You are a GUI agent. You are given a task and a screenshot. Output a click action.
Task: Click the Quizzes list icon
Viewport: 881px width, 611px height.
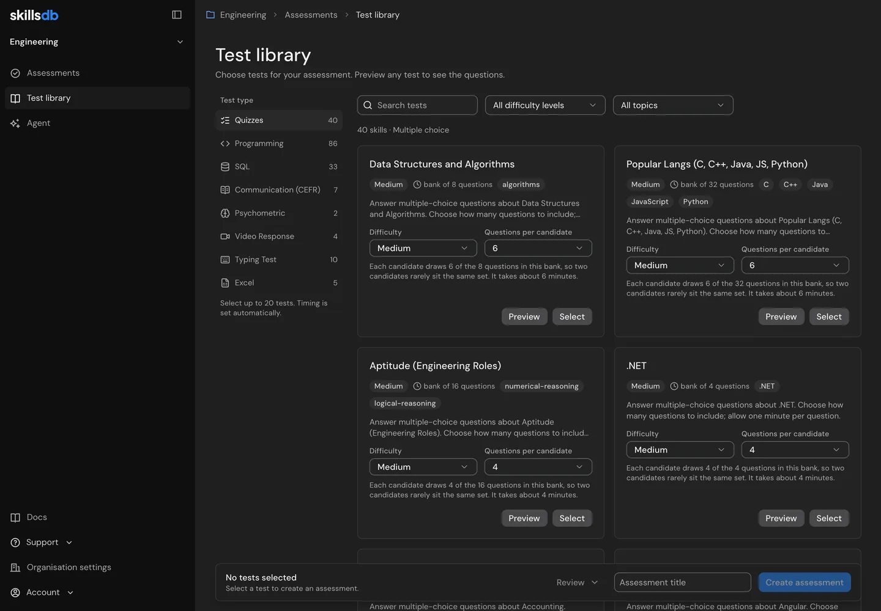(x=225, y=120)
